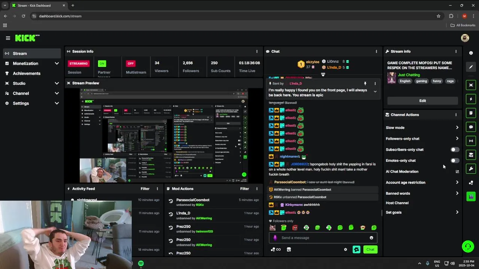Select Stream in left sidebar
Viewport: 479px width, 269px height.
pos(31,53)
